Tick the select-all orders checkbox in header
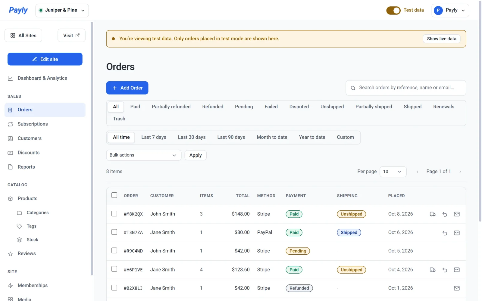The image size is (482, 301). click(x=114, y=195)
